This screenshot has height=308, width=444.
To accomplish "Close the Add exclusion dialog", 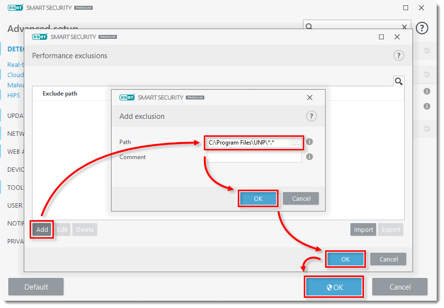I will point(310,97).
